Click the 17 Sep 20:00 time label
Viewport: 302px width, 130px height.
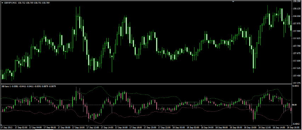(150, 127)
